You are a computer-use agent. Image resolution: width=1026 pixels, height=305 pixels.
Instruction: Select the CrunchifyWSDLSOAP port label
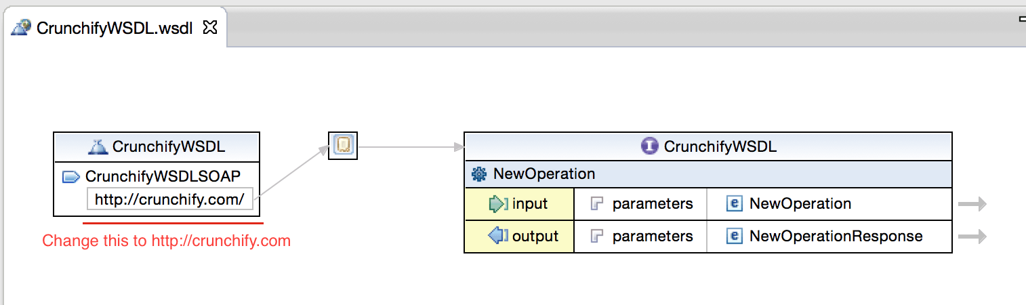[x=163, y=177]
